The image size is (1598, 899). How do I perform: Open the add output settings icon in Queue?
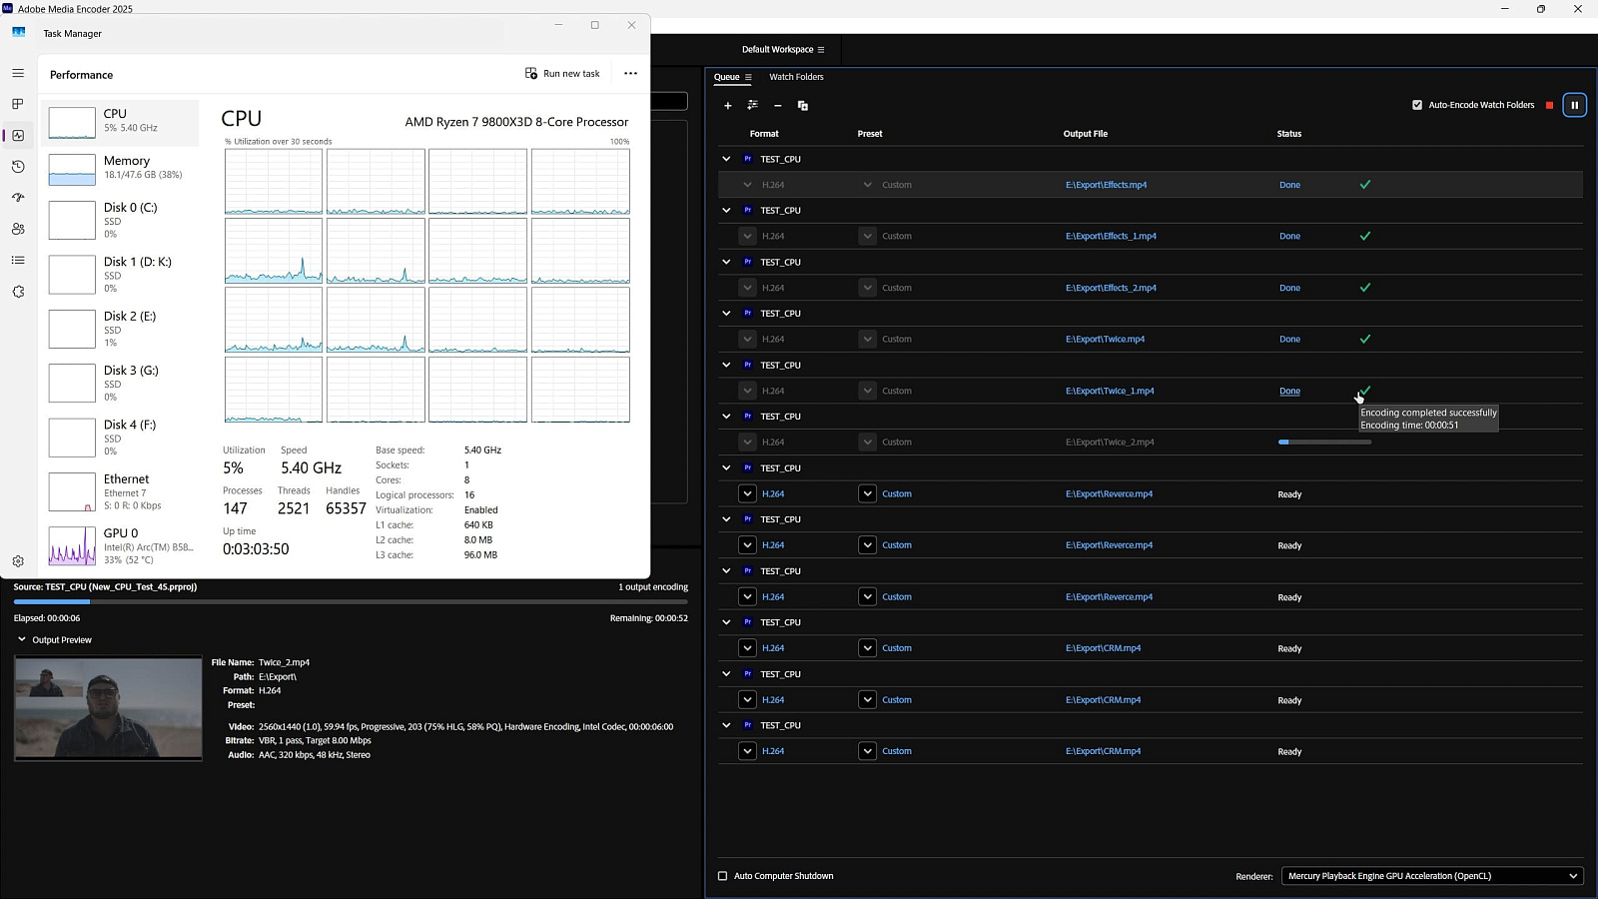click(x=752, y=105)
